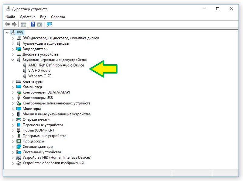Click the Процессоры category icon
The width and height of the screenshot is (243, 181).
pyautogui.click(x=19, y=141)
